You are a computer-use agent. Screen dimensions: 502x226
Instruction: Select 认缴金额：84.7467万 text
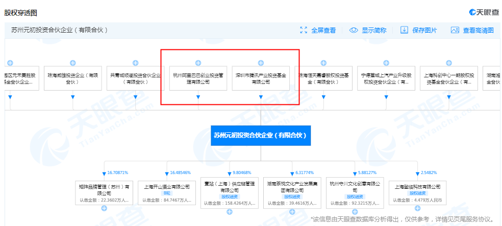167,201
